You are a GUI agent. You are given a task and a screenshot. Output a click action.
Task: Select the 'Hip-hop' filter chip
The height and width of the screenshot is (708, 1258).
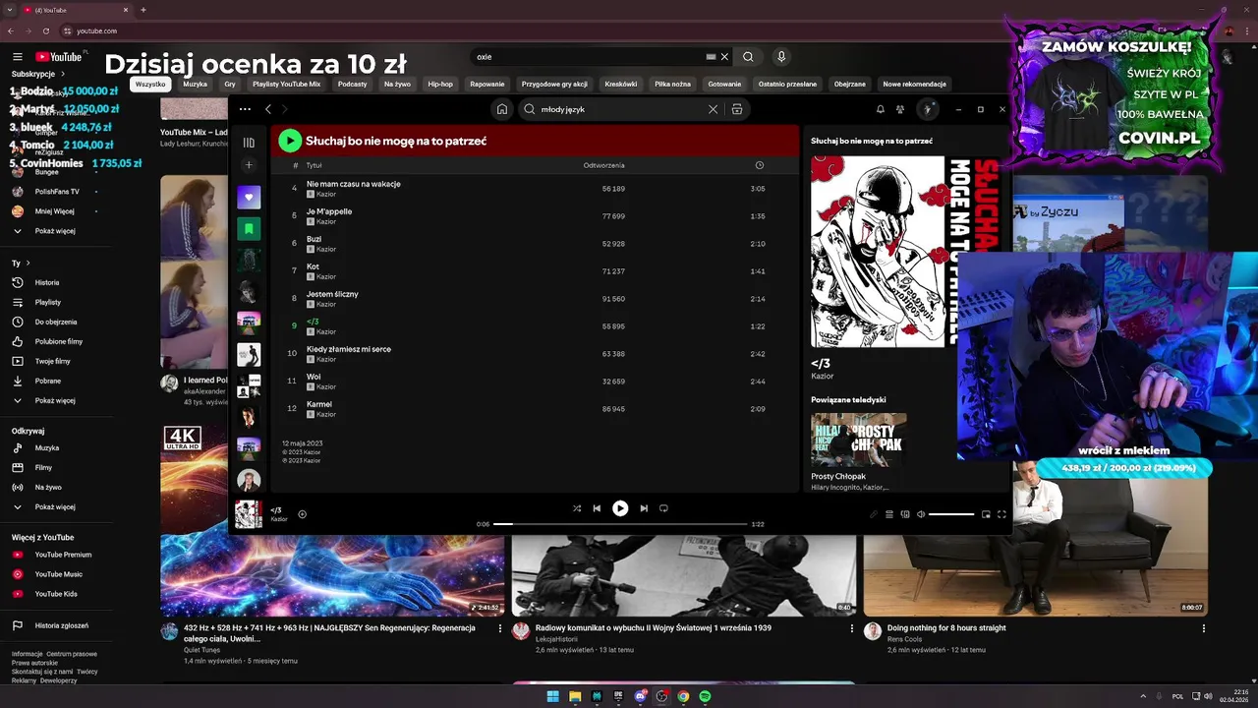point(440,85)
